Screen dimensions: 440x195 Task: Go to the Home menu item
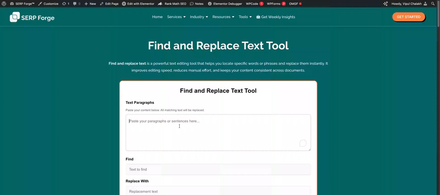coord(157,17)
